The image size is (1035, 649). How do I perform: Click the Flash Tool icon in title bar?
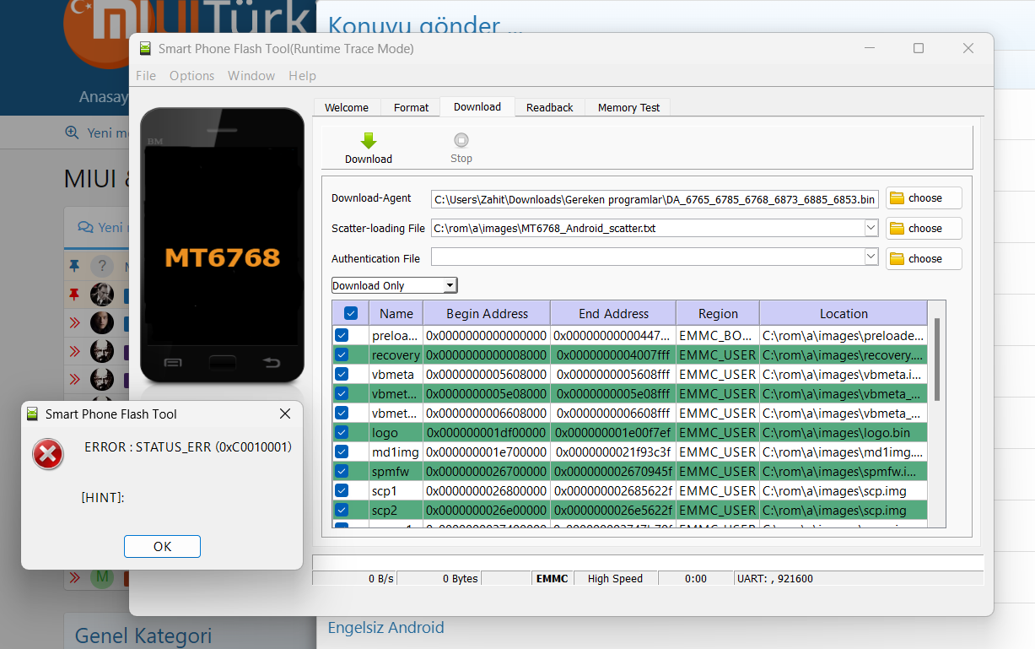[146, 49]
